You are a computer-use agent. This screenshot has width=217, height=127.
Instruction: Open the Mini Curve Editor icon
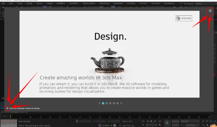pyautogui.click(x=5, y=116)
